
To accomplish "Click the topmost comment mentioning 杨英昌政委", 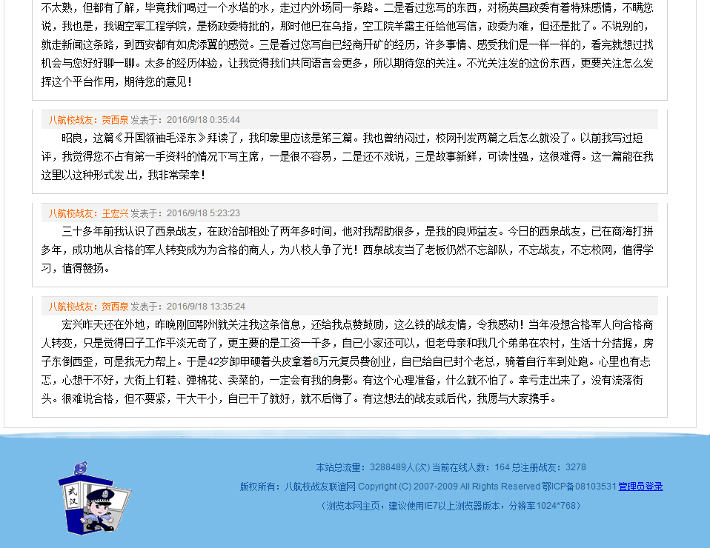I will click(348, 44).
